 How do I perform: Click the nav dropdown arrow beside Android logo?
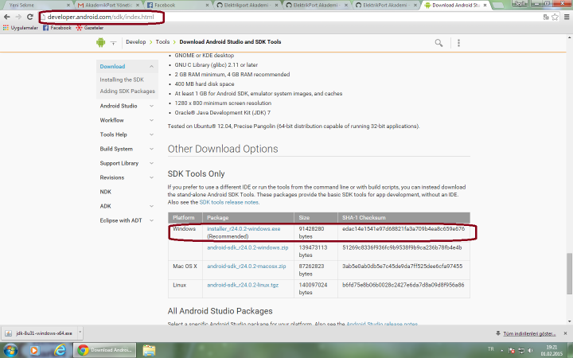[113, 43]
